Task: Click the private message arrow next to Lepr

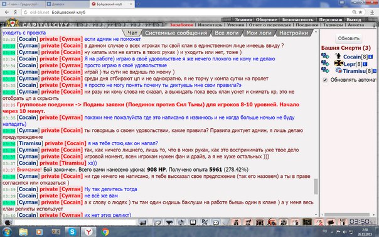Action: coord(325,63)
